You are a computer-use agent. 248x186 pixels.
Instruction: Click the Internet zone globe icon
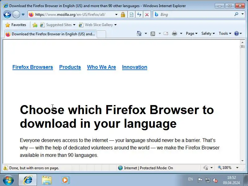tap(121, 168)
